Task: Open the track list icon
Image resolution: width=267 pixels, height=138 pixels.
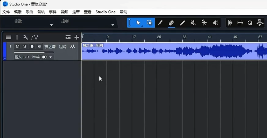Action: click(8, 37)
